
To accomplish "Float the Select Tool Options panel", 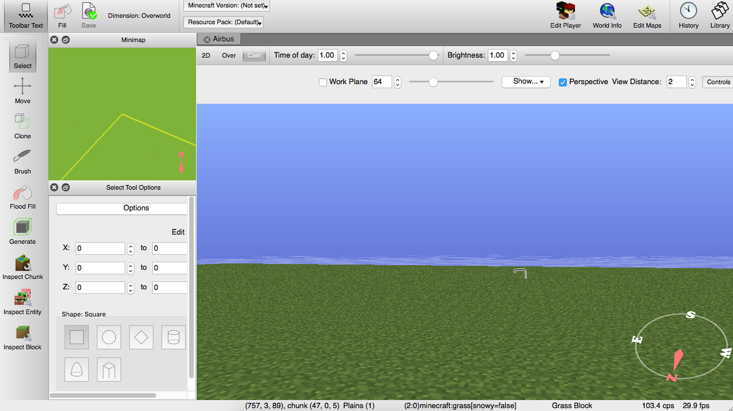I will (x=66, y=187).
